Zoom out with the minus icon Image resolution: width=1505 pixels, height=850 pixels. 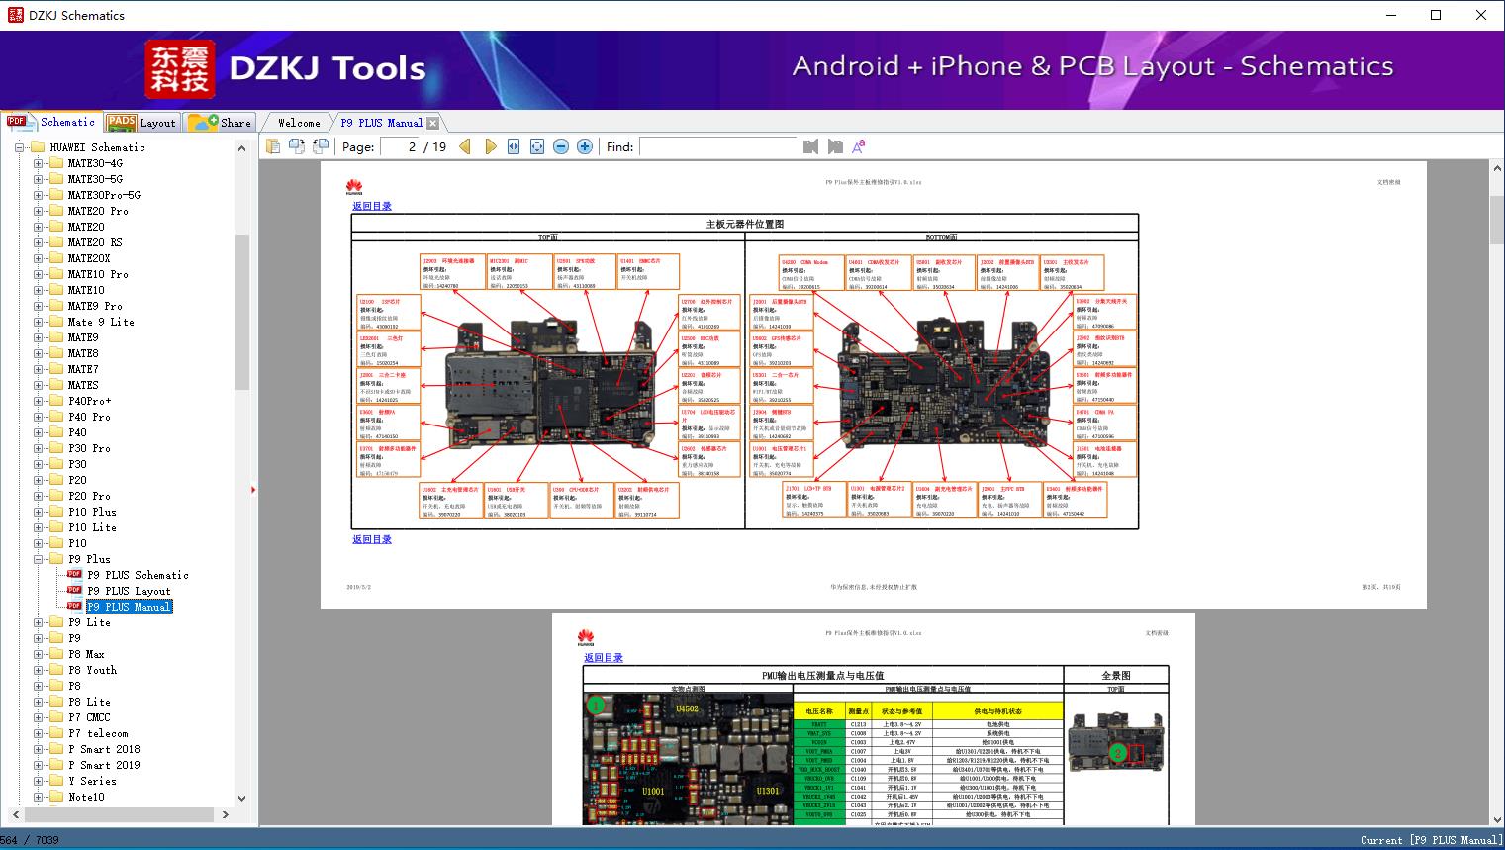[561, 146]
